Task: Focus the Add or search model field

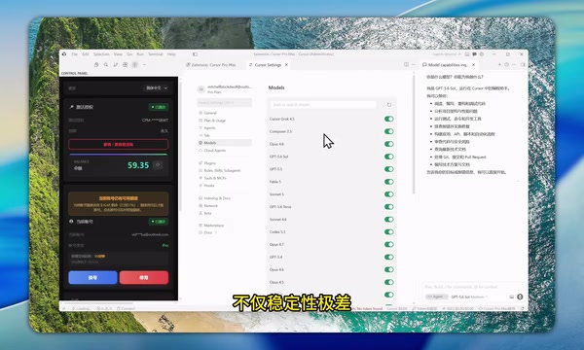Action: pos(323,105)
